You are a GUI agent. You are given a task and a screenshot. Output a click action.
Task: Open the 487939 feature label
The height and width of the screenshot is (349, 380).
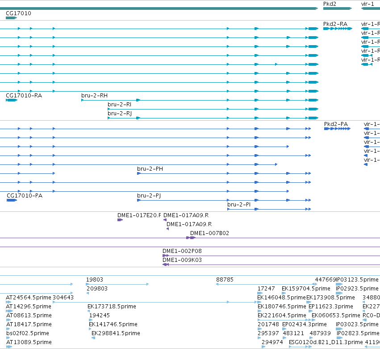click(320, 333)
